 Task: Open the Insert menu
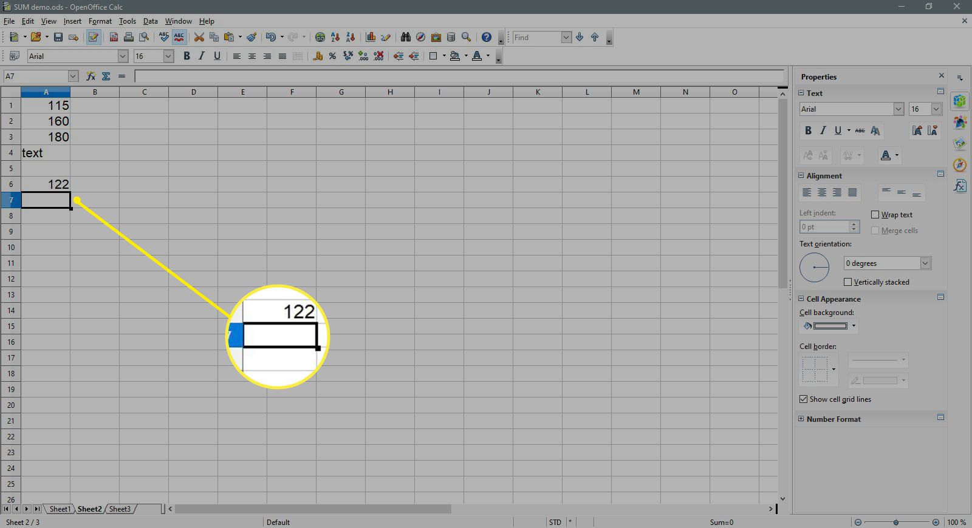coord(72,21)
